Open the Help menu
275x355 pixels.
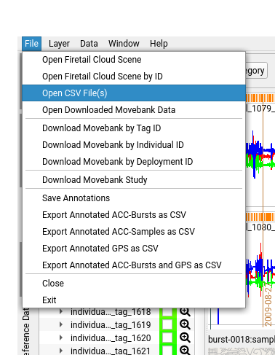point(159,44)
